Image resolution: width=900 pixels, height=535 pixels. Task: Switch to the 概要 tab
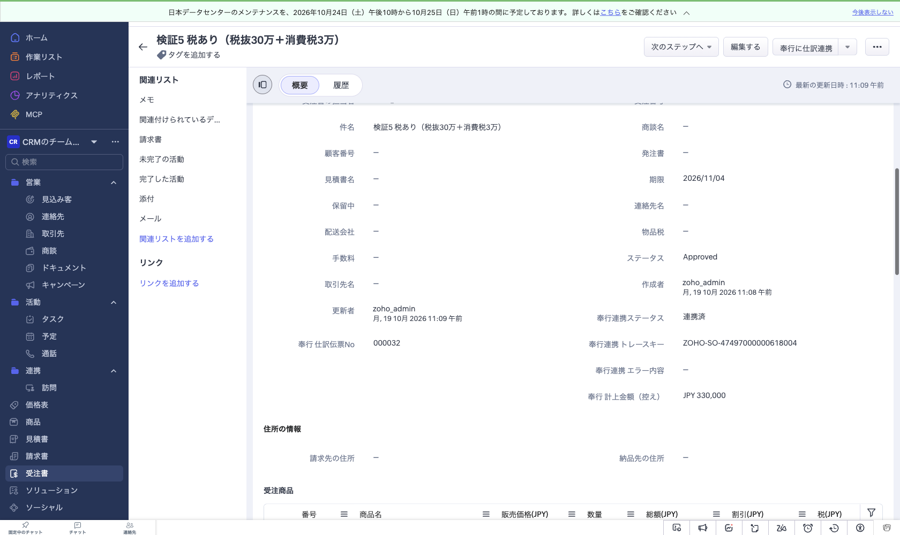(x=300, y=85)
